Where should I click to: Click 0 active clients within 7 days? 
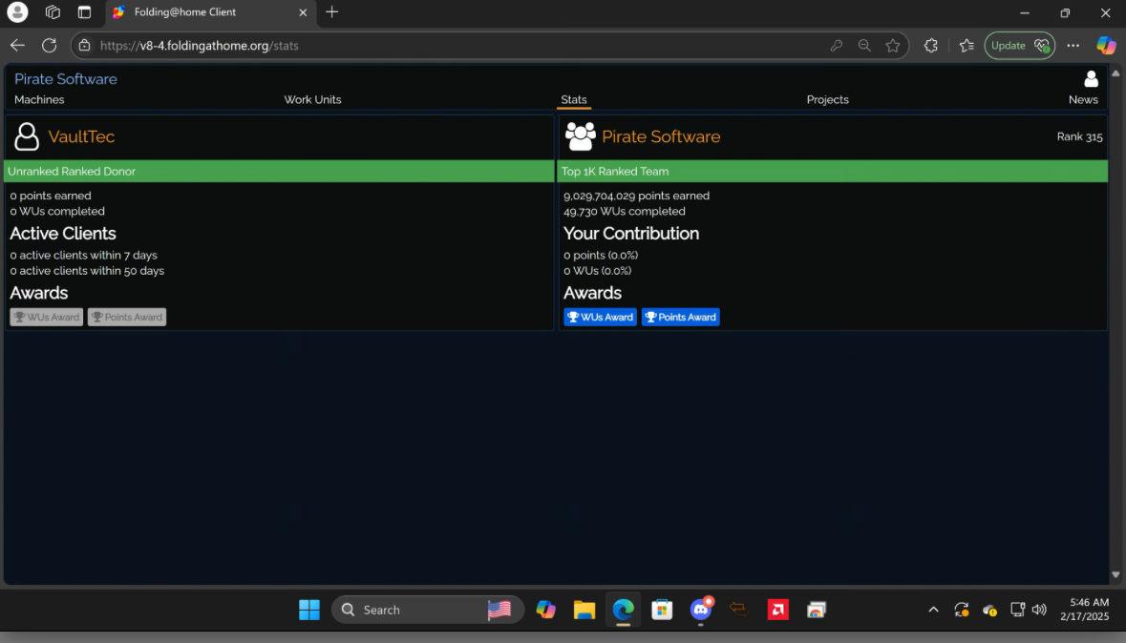(x=83, y=255)
